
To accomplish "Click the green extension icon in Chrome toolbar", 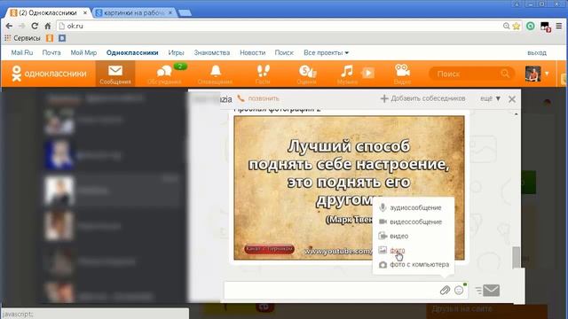I will [531, 26].
